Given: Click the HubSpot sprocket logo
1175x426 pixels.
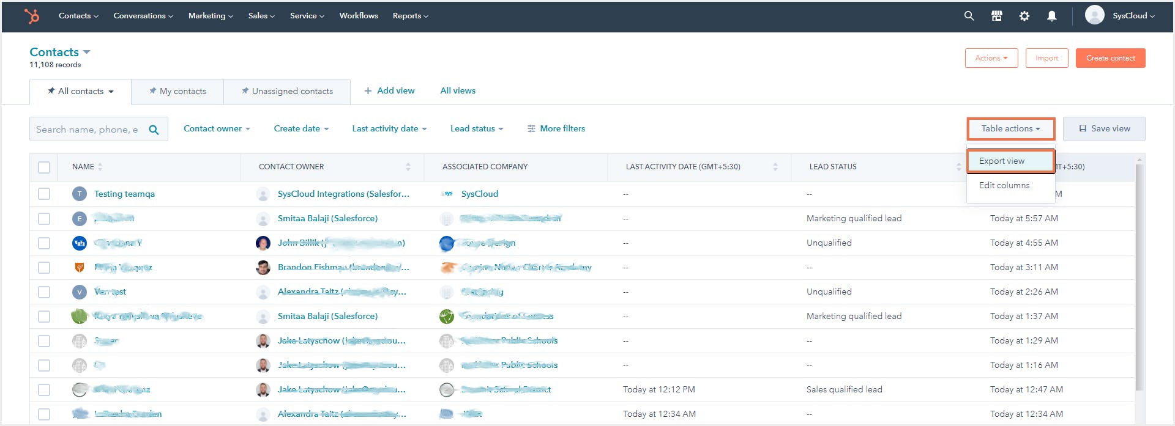Looking at the screenshot, I should tap(32, 16).
